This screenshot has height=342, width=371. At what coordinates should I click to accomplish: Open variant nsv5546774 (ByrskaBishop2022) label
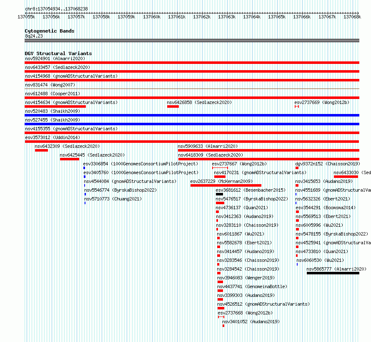120,190
